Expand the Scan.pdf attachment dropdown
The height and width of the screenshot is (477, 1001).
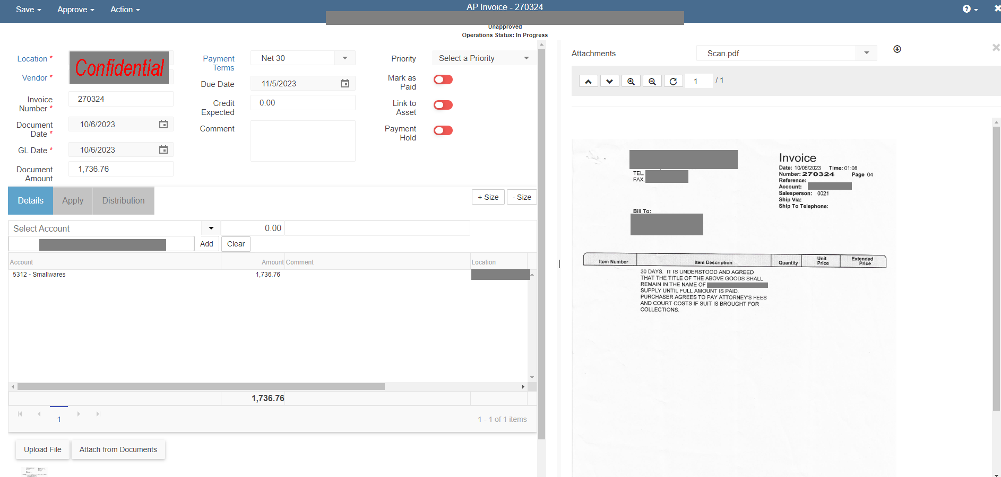pyautogui.click(x=866, y=53)
